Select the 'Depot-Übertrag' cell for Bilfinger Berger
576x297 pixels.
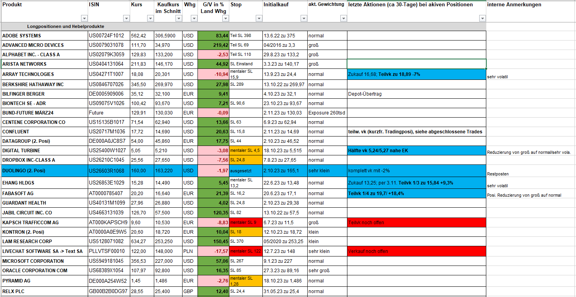[x=416, y=94]
